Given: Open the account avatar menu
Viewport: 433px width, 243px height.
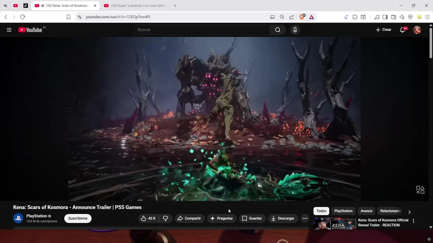Looking at the screenshot, I should [417, 30].
